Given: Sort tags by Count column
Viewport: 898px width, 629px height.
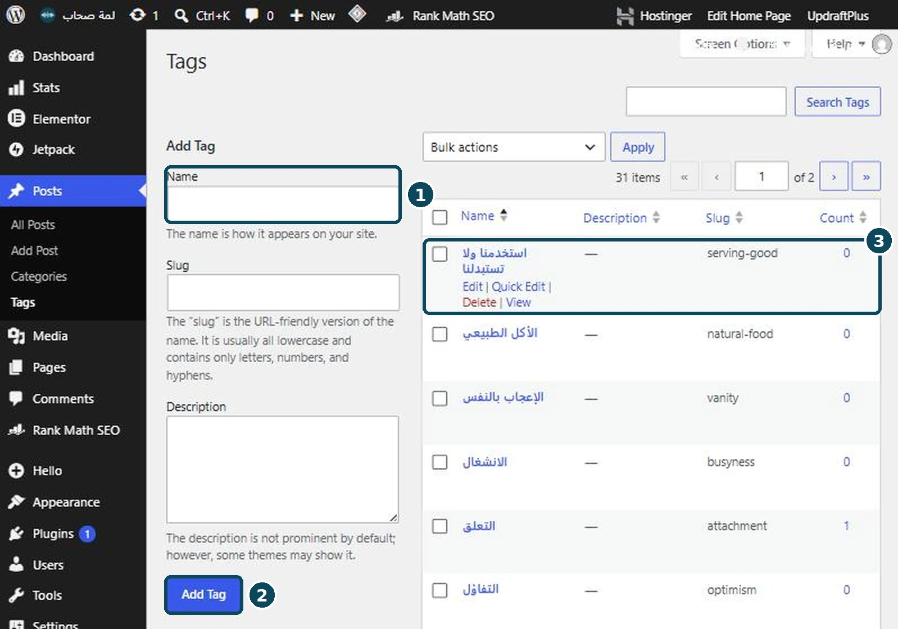Looking at the screenshot, I should (x=843, y=218).
